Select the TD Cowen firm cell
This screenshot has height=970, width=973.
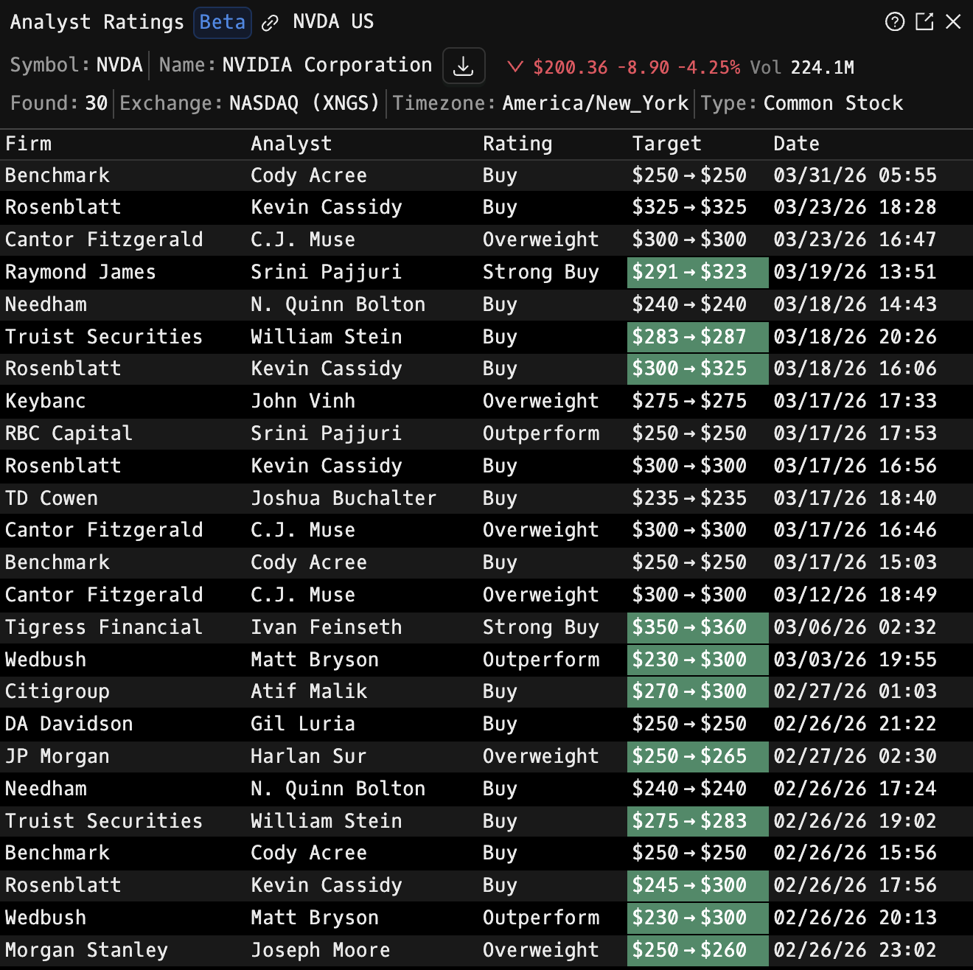pyautogui.click(x=52, y=498)
